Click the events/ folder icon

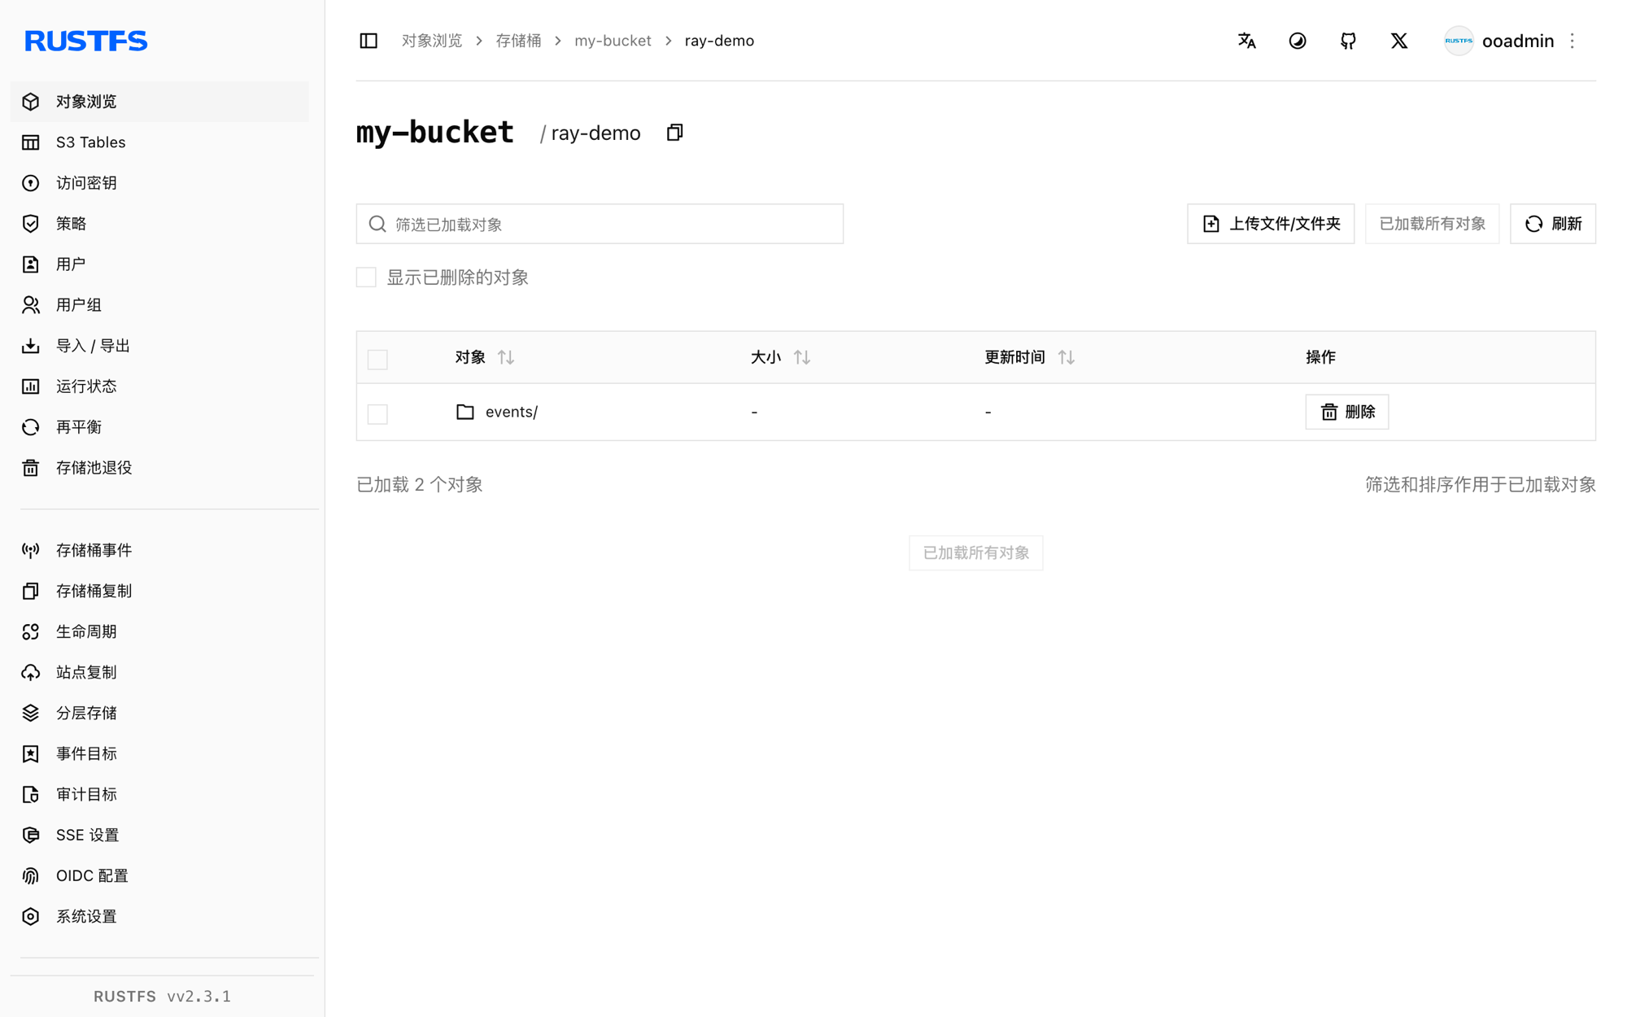click(465, 412)
